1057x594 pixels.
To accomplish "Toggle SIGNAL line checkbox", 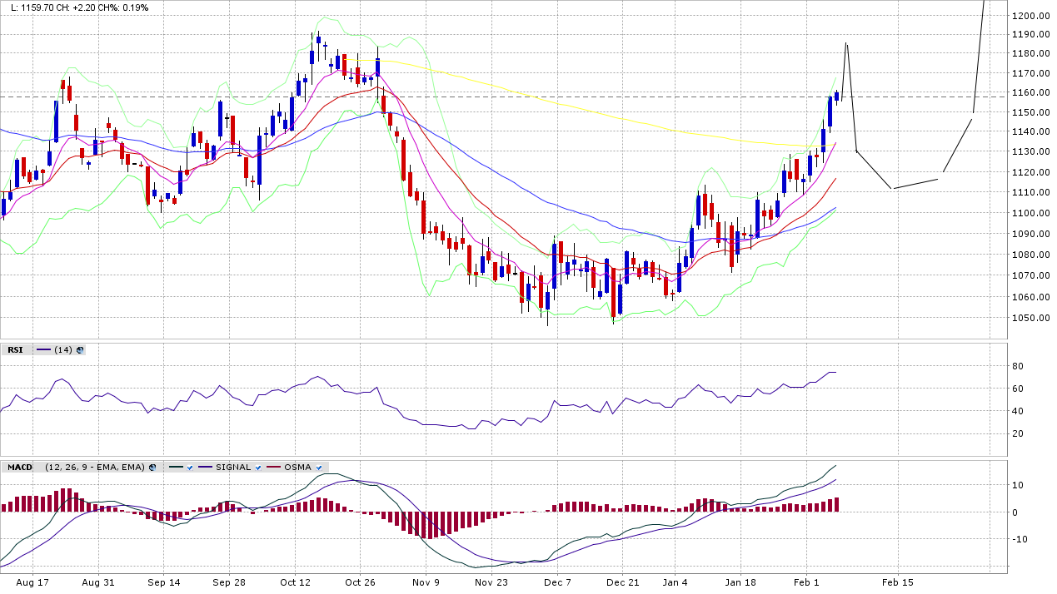I will coord(258,468).
